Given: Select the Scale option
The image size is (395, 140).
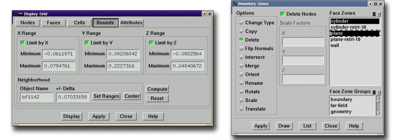Looking at the screenshot, I should pyautogui.click(x=248, y=100).
